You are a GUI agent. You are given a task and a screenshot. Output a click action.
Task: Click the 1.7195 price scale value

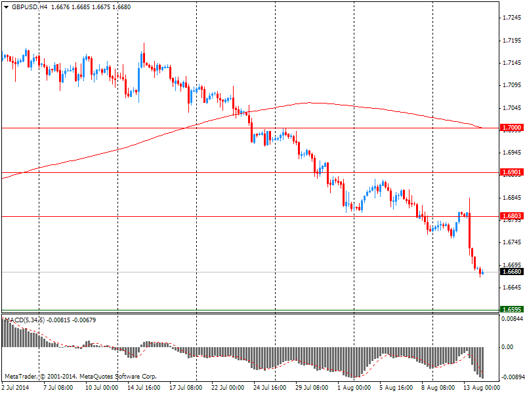coord(513,41)
